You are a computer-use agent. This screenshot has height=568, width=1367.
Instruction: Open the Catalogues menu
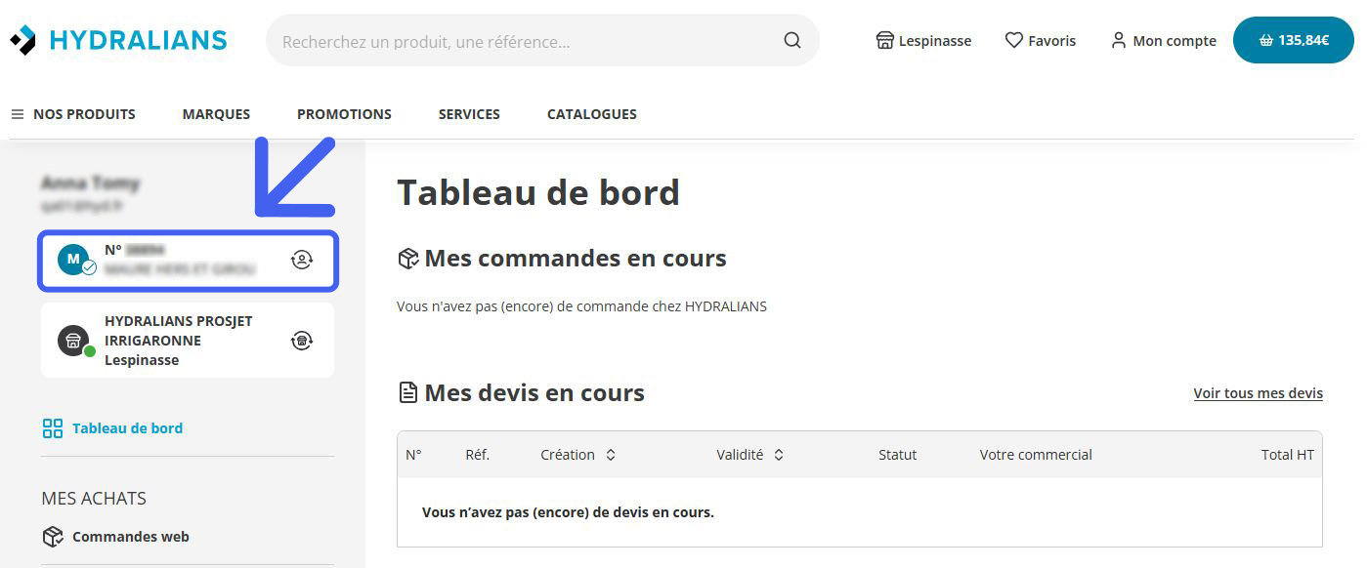(592, 114)
